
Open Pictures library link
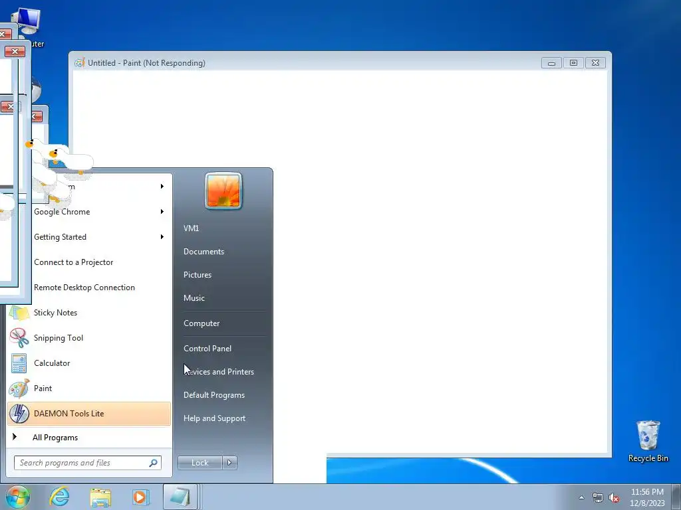point(197,275)
